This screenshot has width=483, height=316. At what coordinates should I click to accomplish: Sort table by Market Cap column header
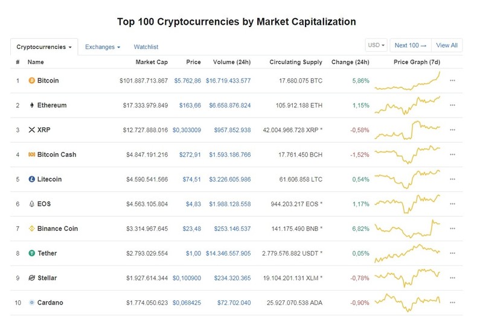click(152, 62)
